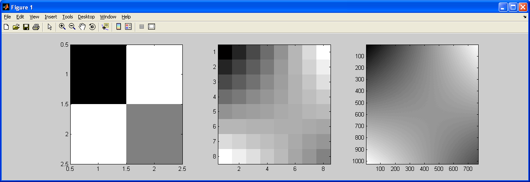This screenshot has height=182, width=530.
Task: Select the 8x8 grayscale grid image
Action: [x=274, y=104]
